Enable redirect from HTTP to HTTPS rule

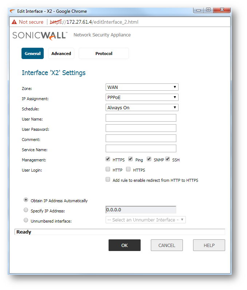click(x=108, y=180)
